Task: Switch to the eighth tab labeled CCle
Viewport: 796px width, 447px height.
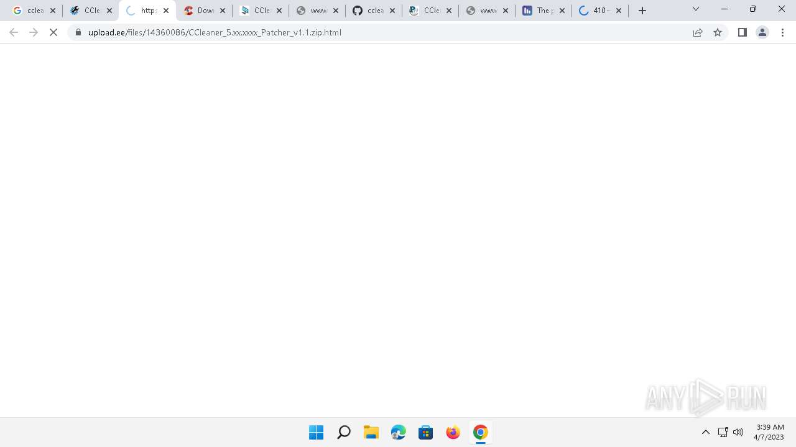Action: click(430, 11)
